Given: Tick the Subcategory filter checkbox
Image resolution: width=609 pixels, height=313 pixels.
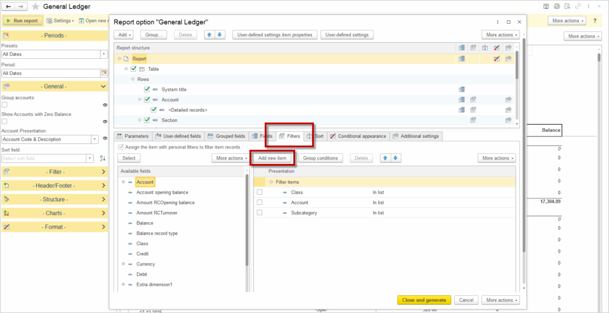Looking at the screenshot, I should (259, 213).
